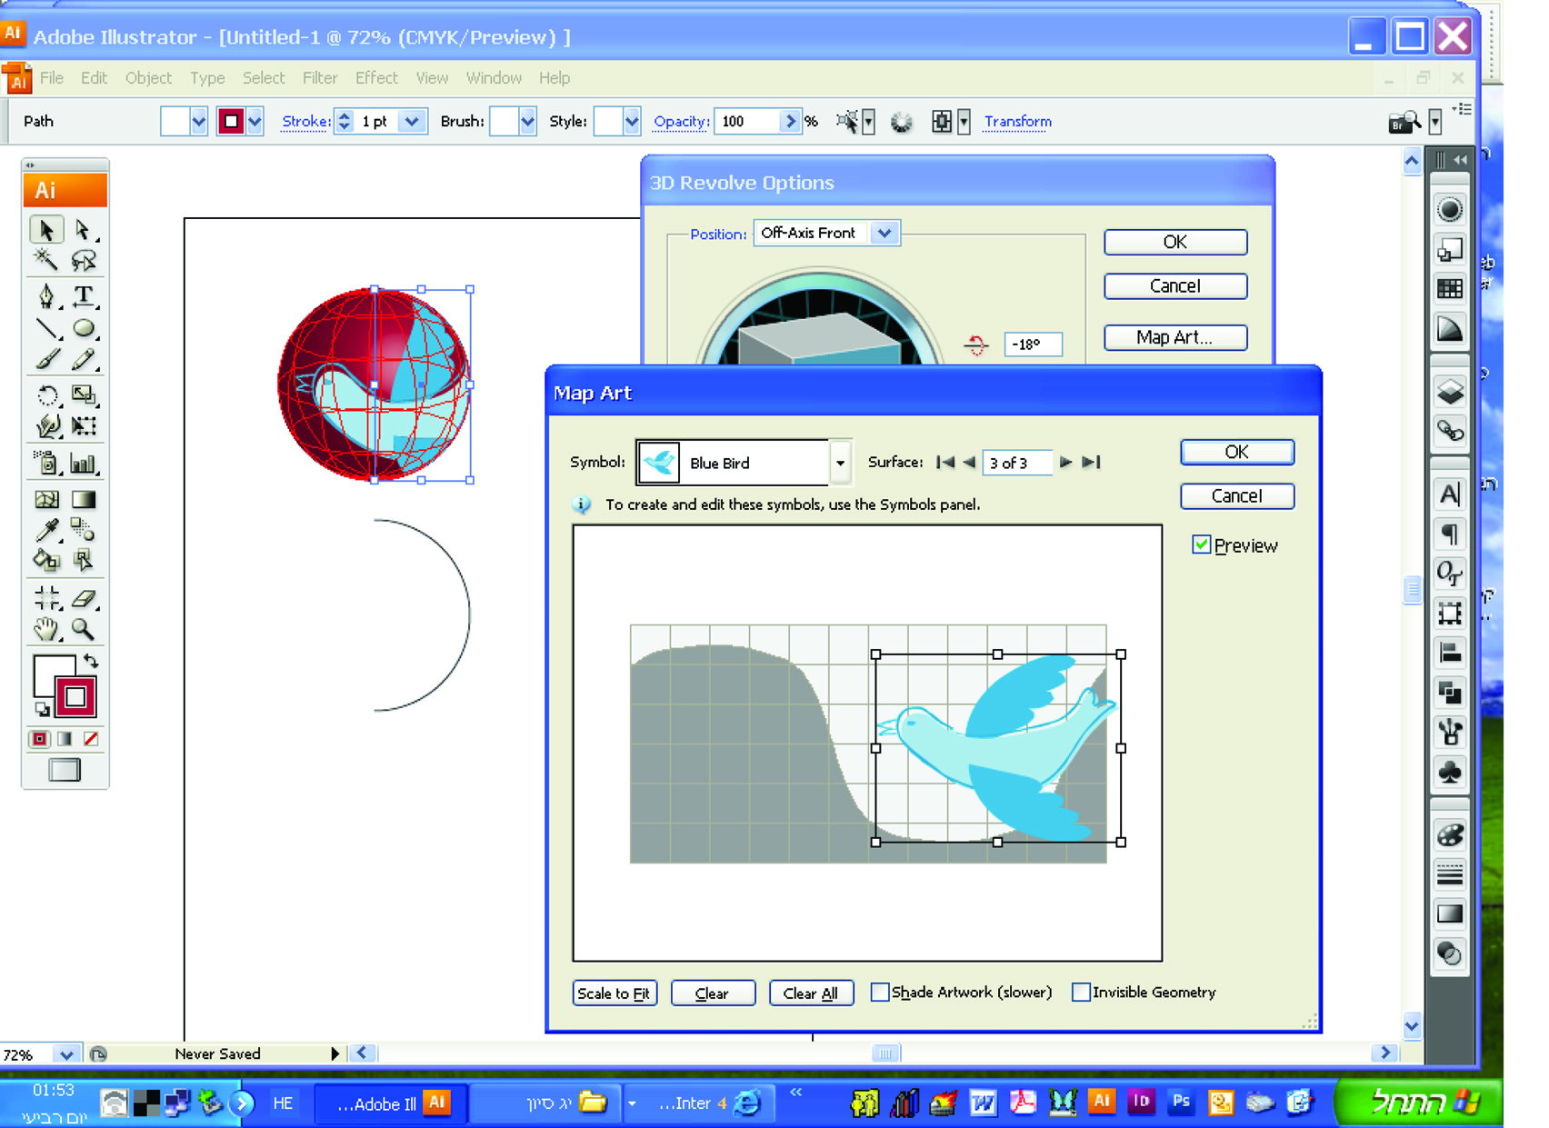Choose the Lasso tool

pos(83,262)
